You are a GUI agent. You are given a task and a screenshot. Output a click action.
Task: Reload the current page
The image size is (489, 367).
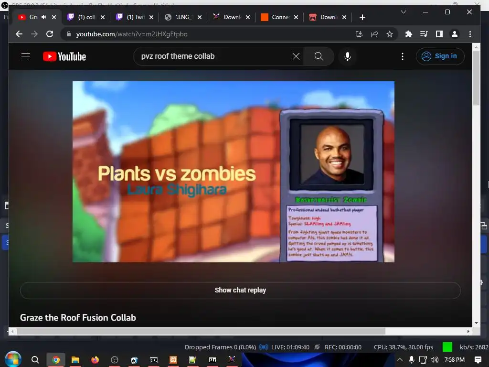coord(50,34)
